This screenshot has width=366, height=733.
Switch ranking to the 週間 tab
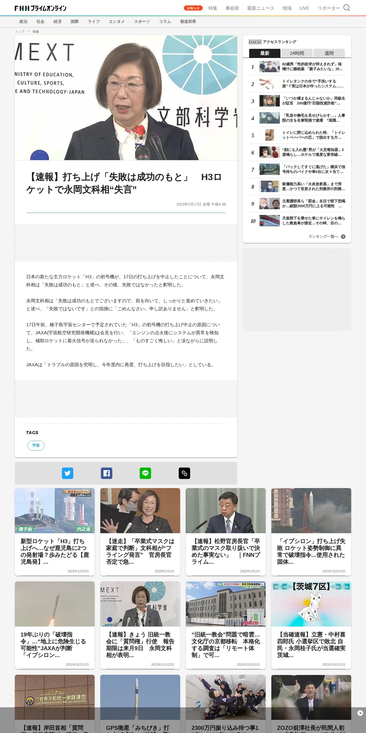(329, 53)
